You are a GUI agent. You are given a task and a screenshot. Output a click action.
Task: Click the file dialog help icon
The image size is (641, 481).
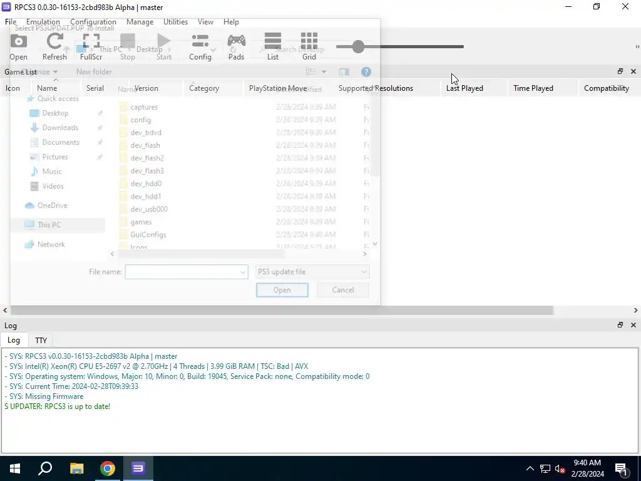coord(366,72)
